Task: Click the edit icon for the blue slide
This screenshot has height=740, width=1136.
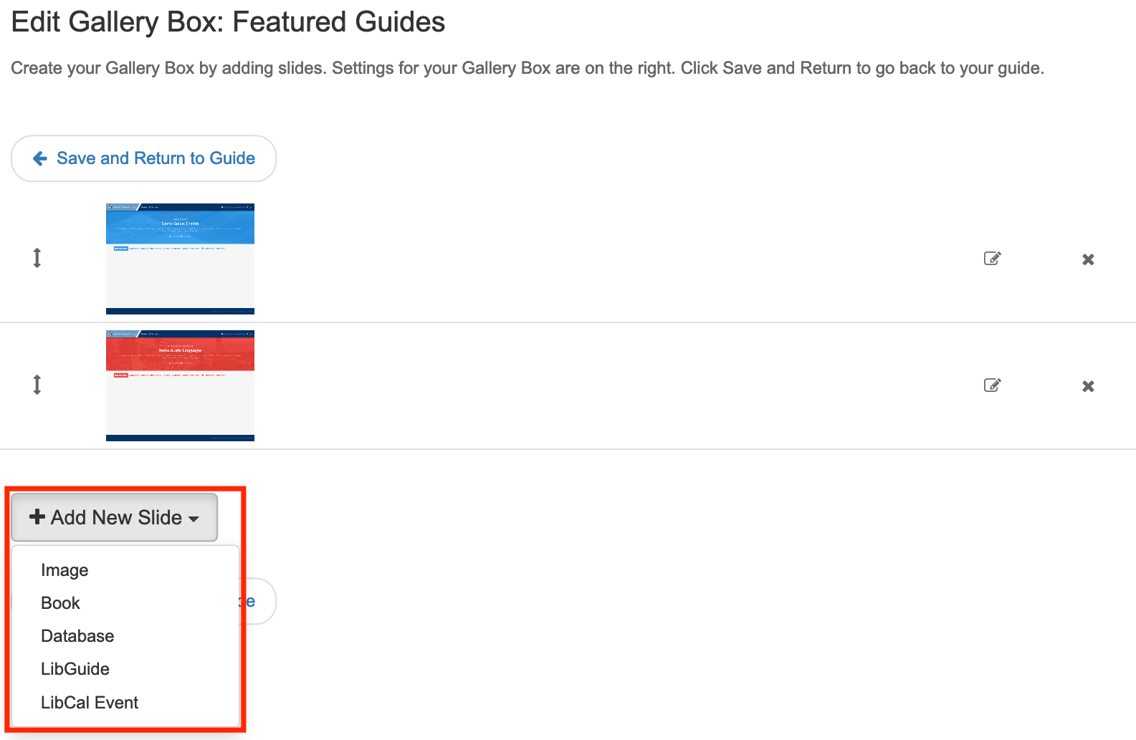Action: 992,259
